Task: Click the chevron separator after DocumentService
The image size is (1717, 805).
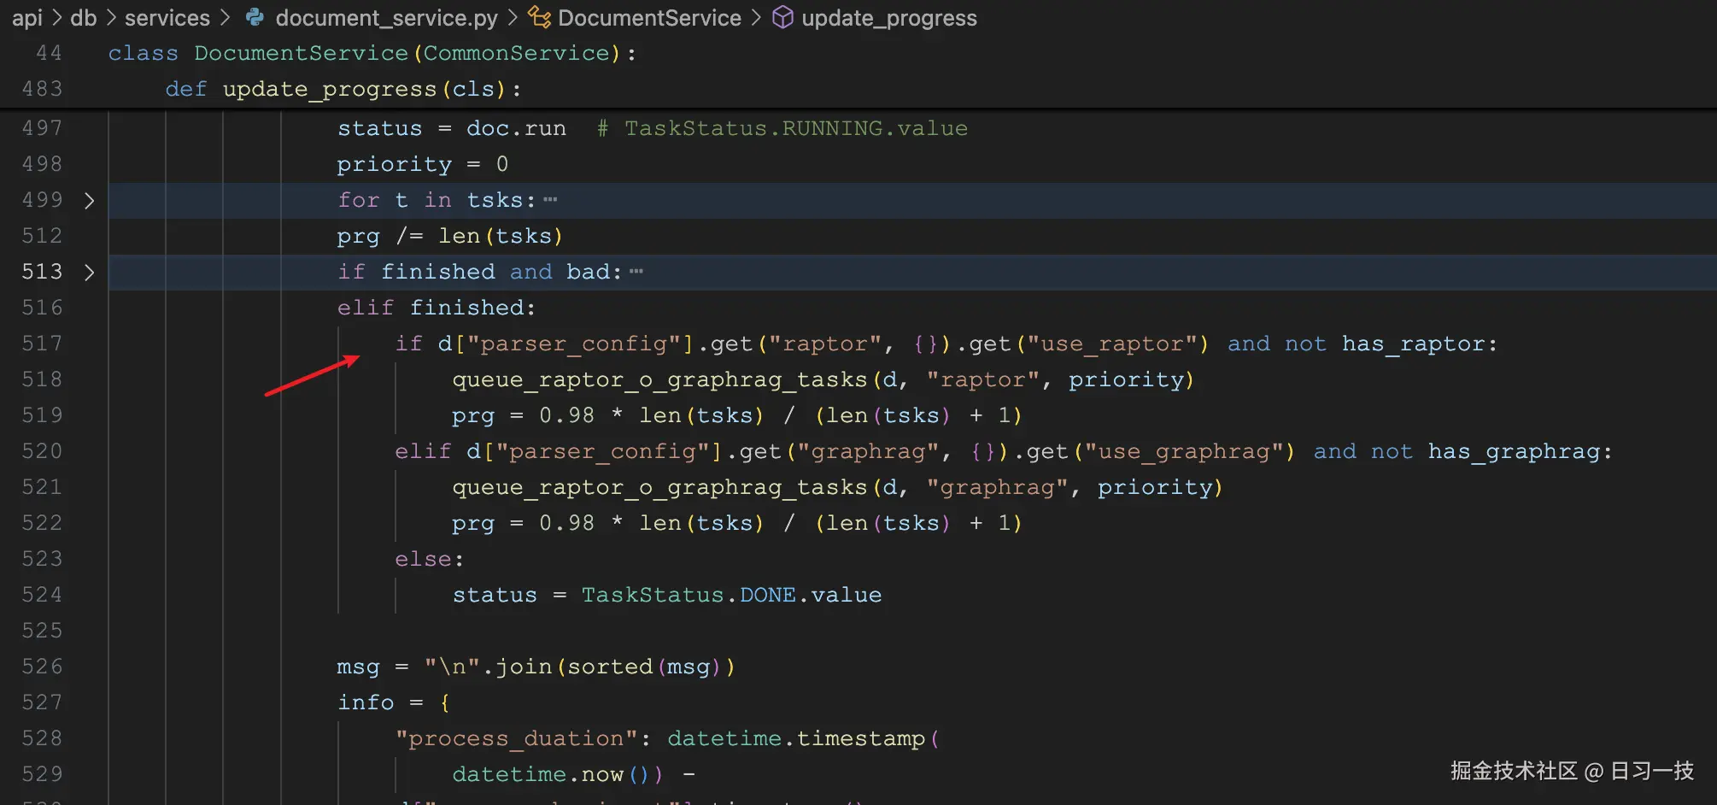Action: pos(756,17)
